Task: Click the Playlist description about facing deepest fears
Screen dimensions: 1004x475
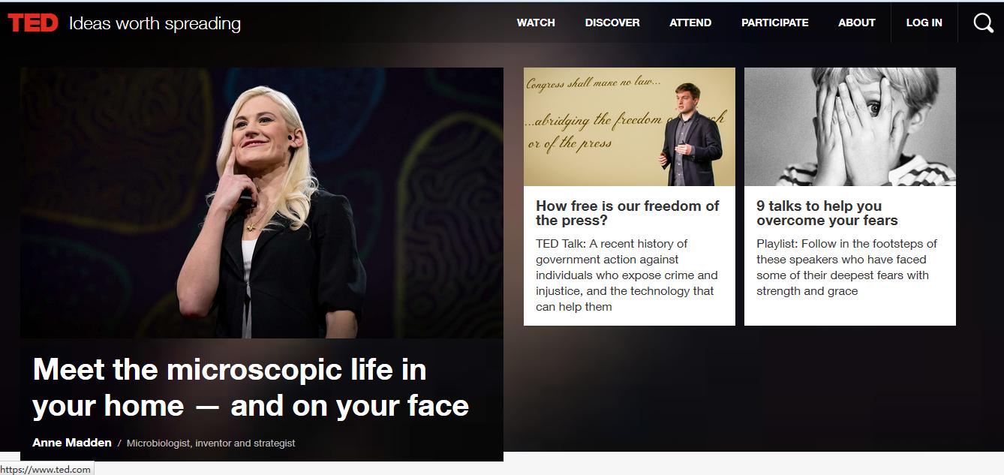Action: pos(846,267)
